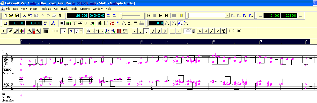Screen dimensions: 317x103
Task: Open the Track menu
Action: (x=64, y=9)
